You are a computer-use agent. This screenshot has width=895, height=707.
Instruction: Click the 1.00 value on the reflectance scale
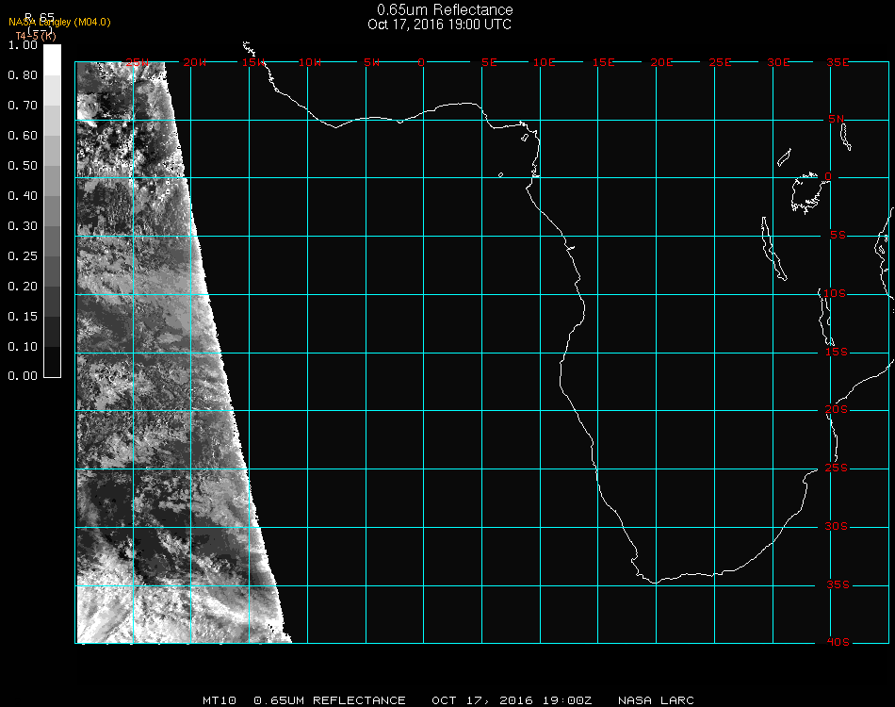pos(22,44)
